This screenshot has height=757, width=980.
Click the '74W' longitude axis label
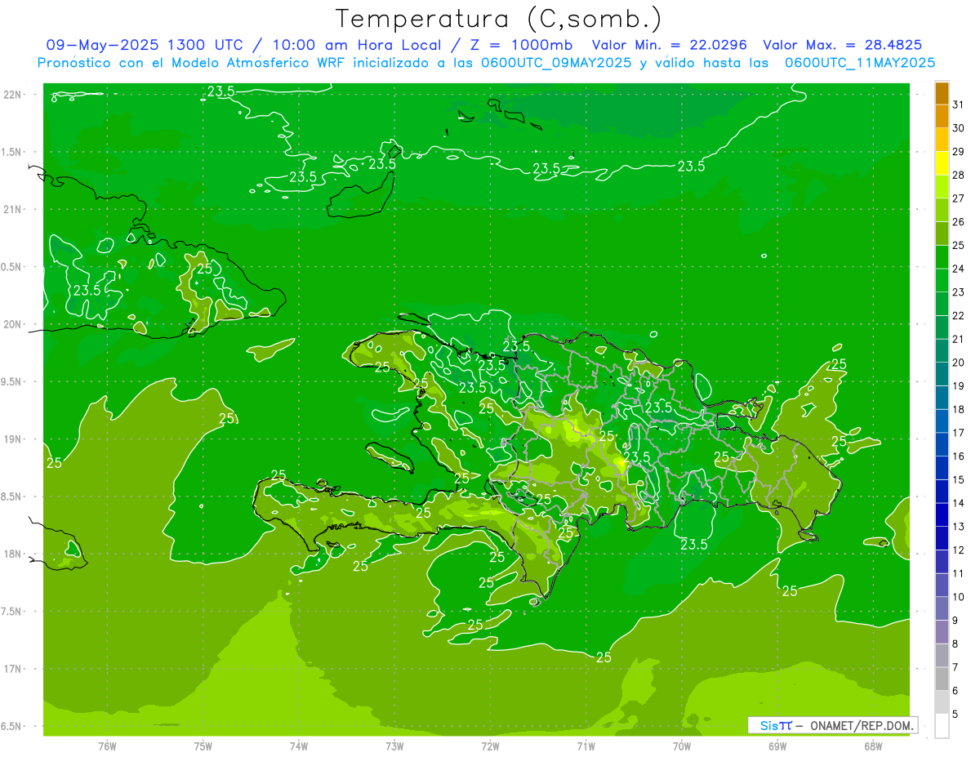299,746
